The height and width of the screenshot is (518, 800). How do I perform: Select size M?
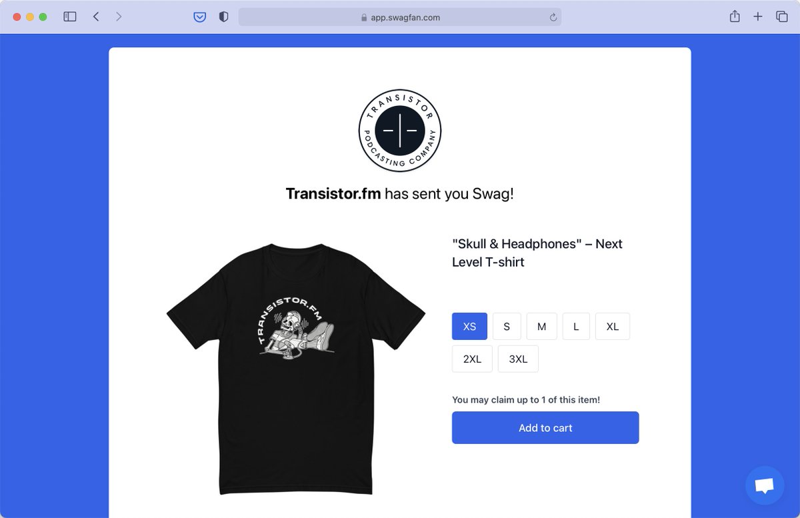(542, 327)
